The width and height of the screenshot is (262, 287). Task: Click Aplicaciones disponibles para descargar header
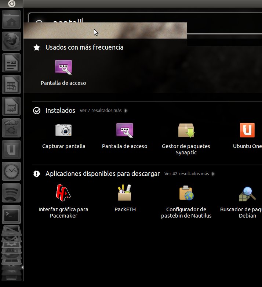[x=103, y=174]
